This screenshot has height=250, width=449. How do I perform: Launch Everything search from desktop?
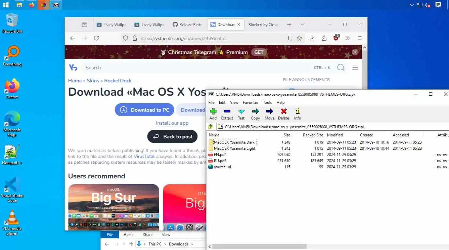(12, 56)
